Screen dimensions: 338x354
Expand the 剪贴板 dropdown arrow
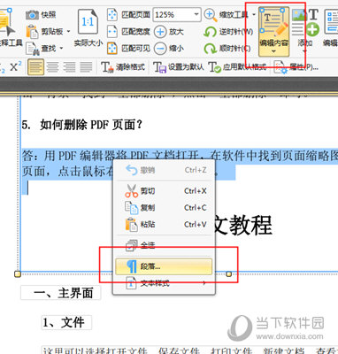(69, 31)
